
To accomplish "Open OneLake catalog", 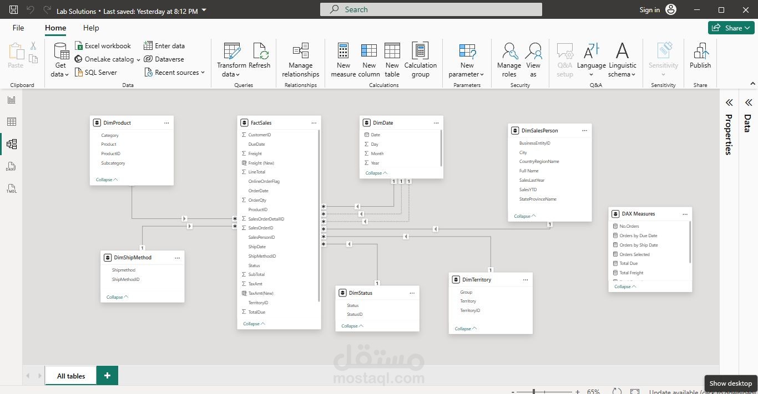I will (108, 59).
